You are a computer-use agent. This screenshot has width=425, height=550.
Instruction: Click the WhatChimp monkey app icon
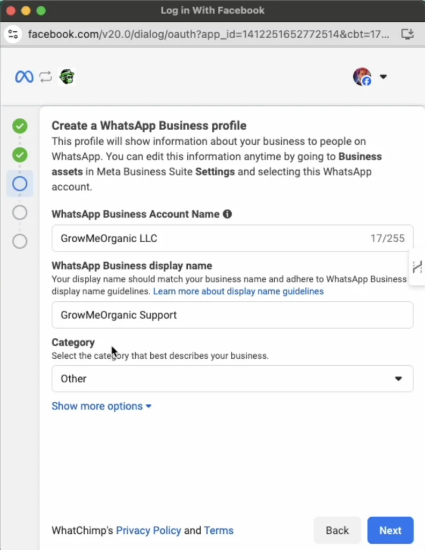67,76
